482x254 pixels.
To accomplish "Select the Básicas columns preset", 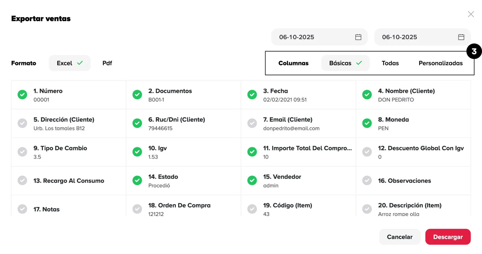I will pos(345,63).
